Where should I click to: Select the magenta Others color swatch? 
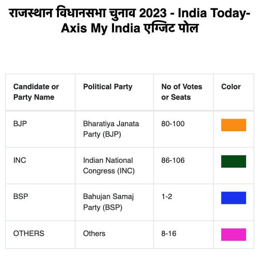click(233, 234)
